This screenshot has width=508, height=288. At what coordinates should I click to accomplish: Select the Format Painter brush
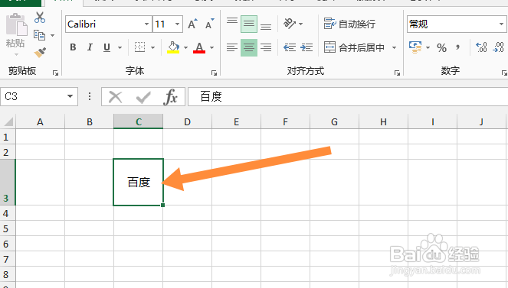pyautogui.click(x=40, y=52)
